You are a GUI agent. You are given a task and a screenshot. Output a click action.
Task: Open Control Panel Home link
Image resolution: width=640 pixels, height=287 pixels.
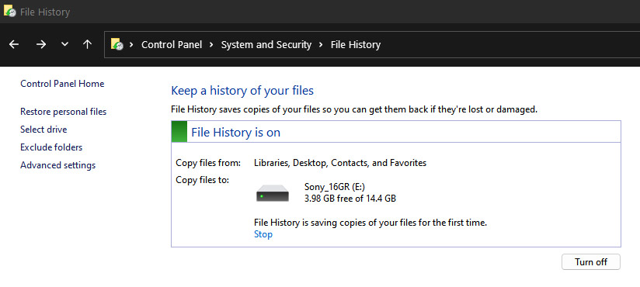coord(62,84)
